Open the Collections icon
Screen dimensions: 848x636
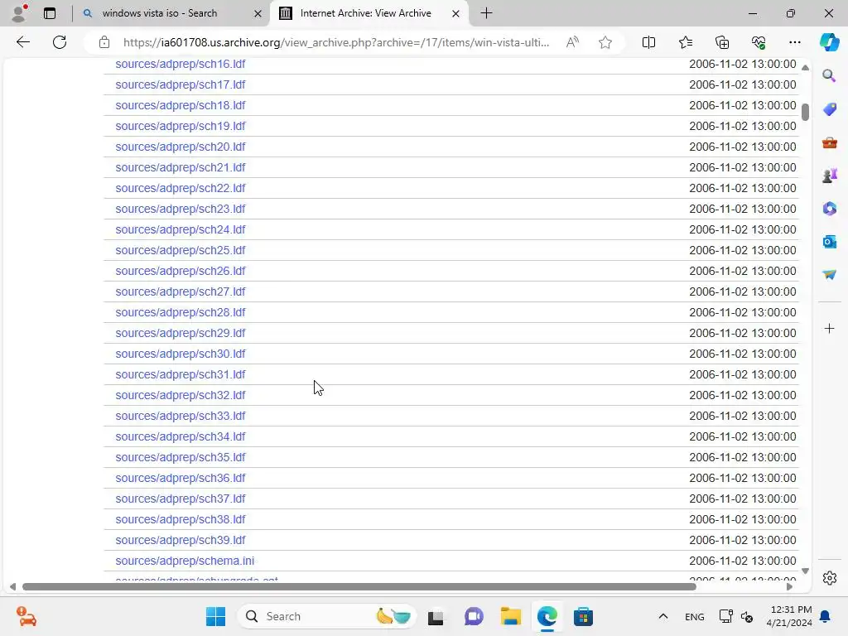click(722, 42)
